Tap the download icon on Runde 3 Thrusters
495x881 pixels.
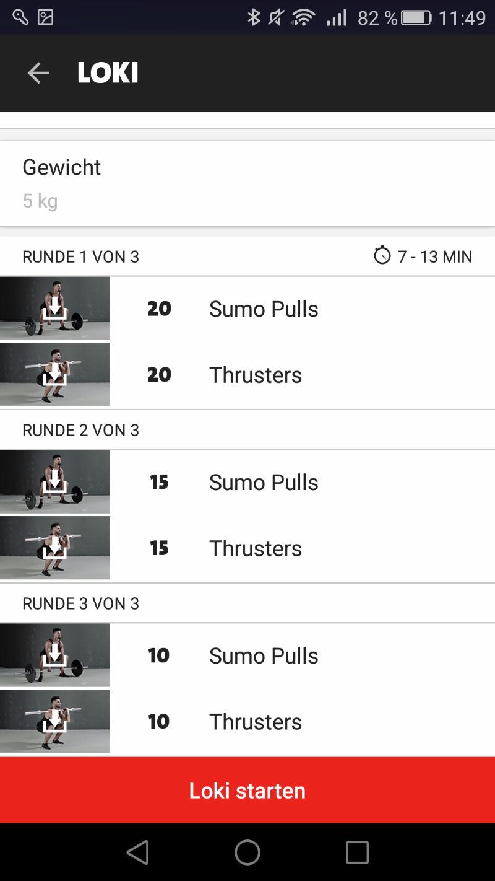tap(55, 721)
